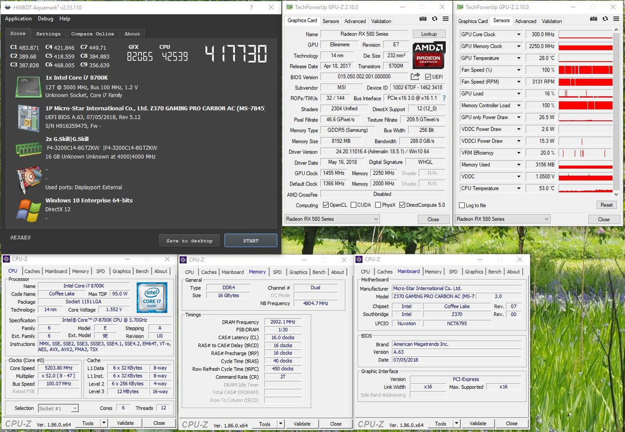Click Validate in CPU-Z Memory window
The image size is (625, 432).
[302, 424]
